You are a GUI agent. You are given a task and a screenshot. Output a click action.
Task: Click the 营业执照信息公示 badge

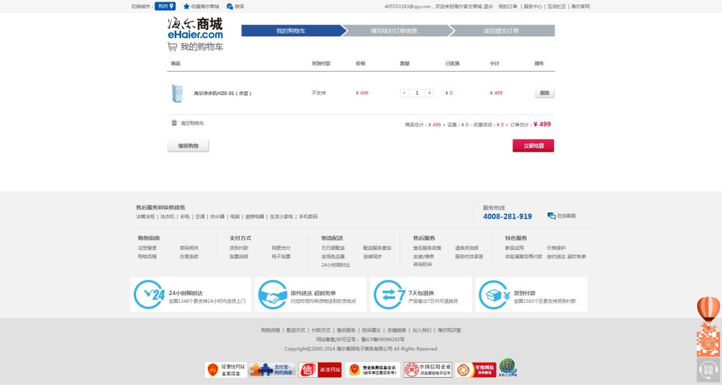pos(373,370)
